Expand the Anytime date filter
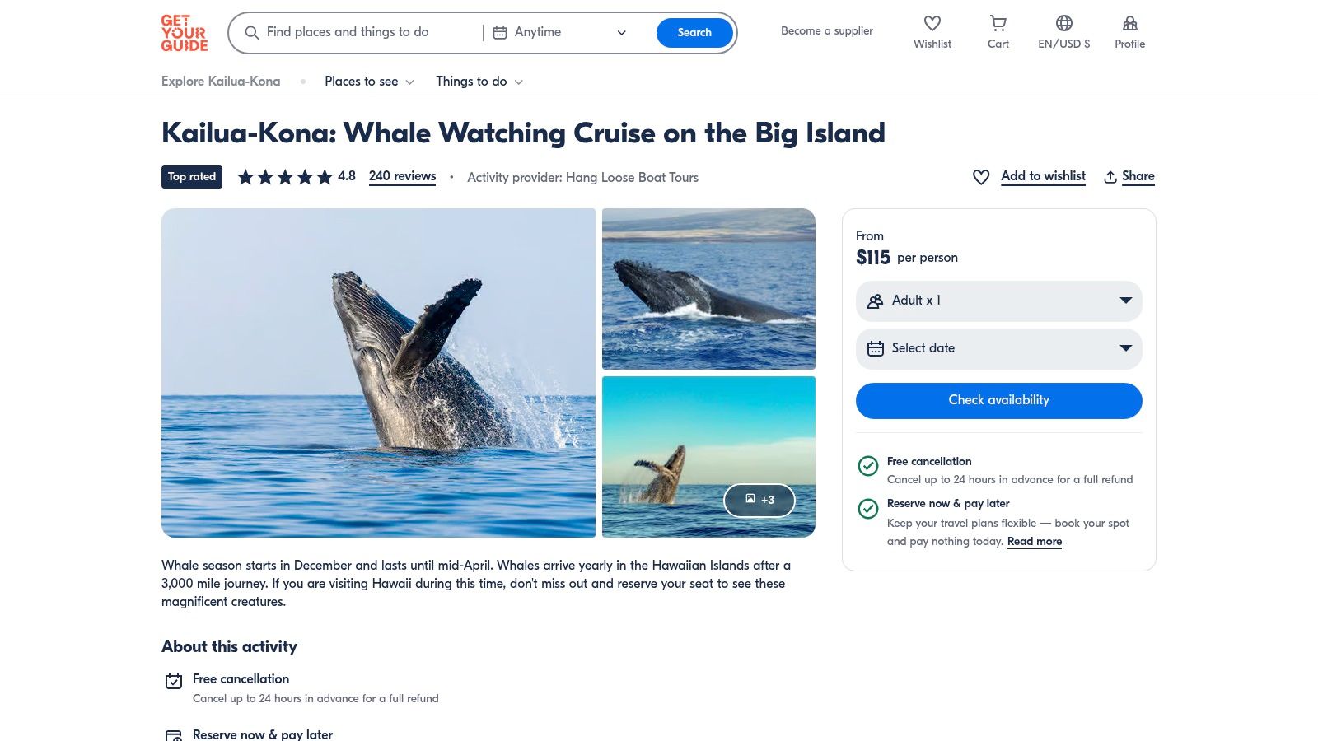The image size is (1318, 741). pos(620,32)
